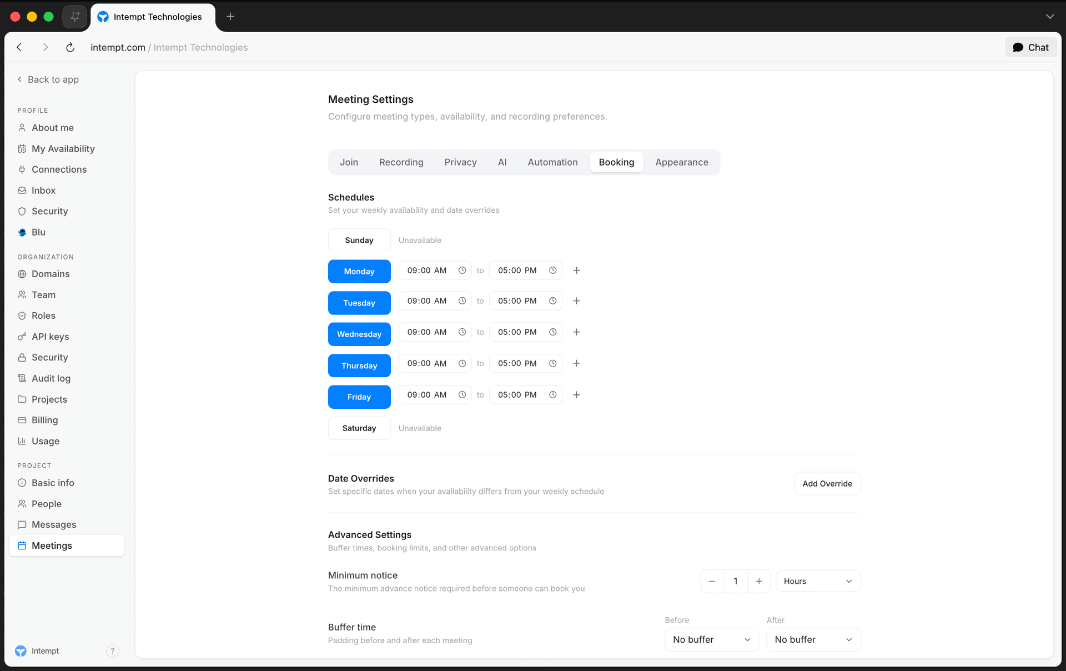Add another time slot for Wednesday

(577, 332)
